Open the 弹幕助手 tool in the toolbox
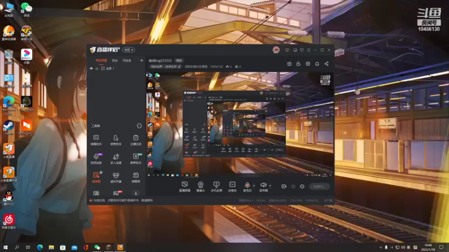This screenshot has height=252, width=449. coord(96,140)
